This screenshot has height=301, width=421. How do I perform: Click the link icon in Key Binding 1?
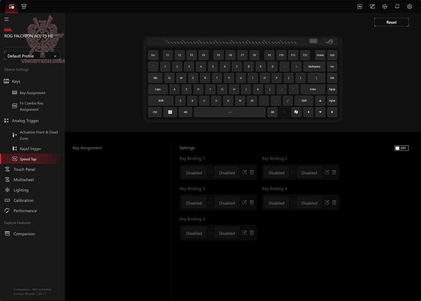210,172
